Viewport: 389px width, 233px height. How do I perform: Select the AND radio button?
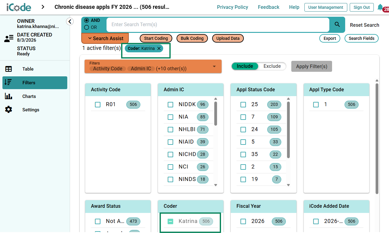coord(87,20)
